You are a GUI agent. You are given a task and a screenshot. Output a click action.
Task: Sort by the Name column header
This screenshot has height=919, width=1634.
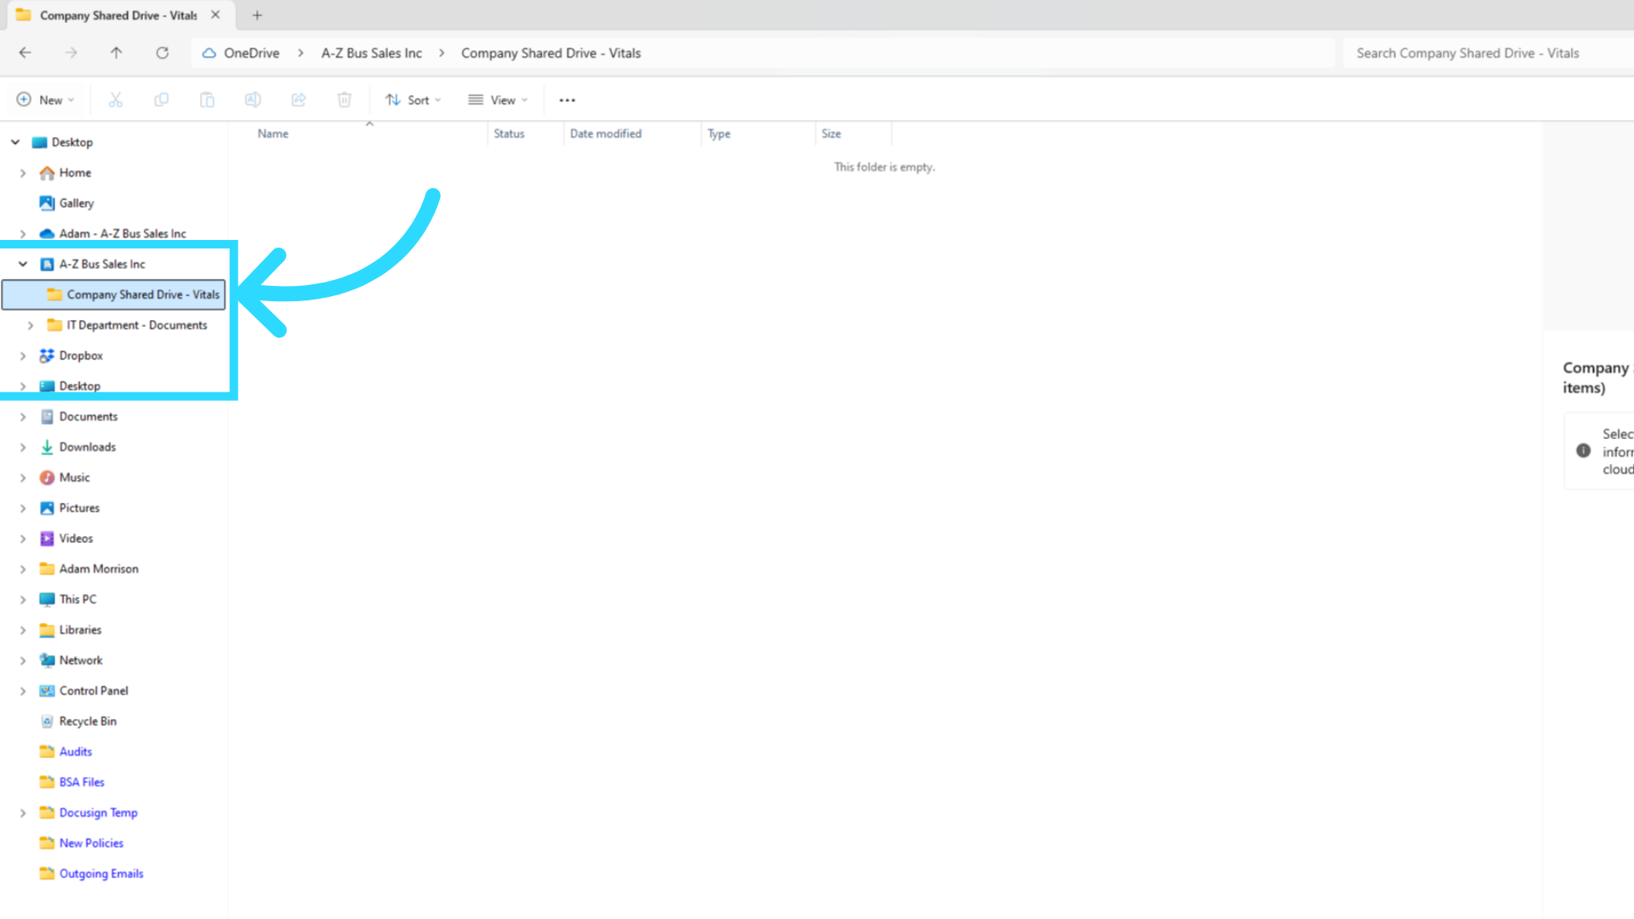click(x=273, y=134)
